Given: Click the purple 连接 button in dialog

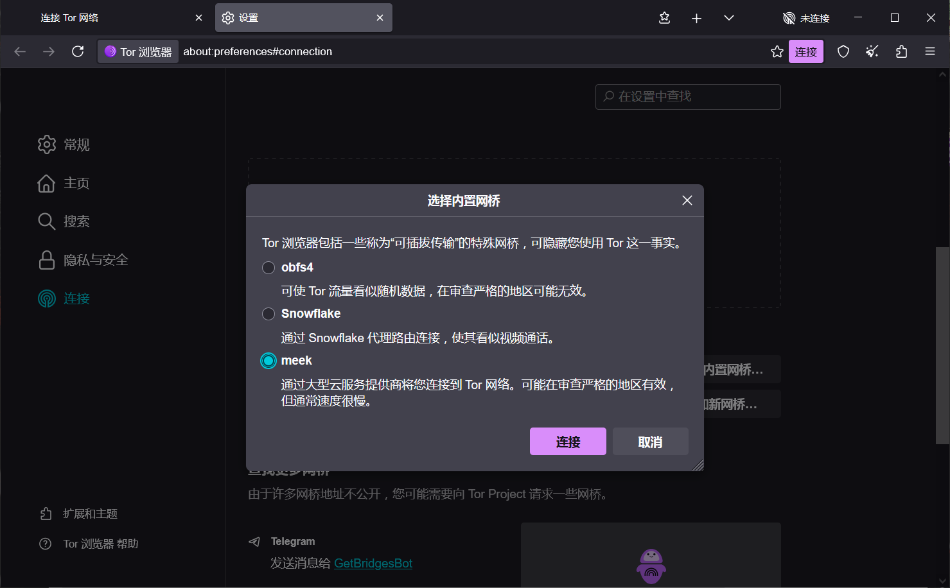Looking at the screenshot, I should point(567,442).
